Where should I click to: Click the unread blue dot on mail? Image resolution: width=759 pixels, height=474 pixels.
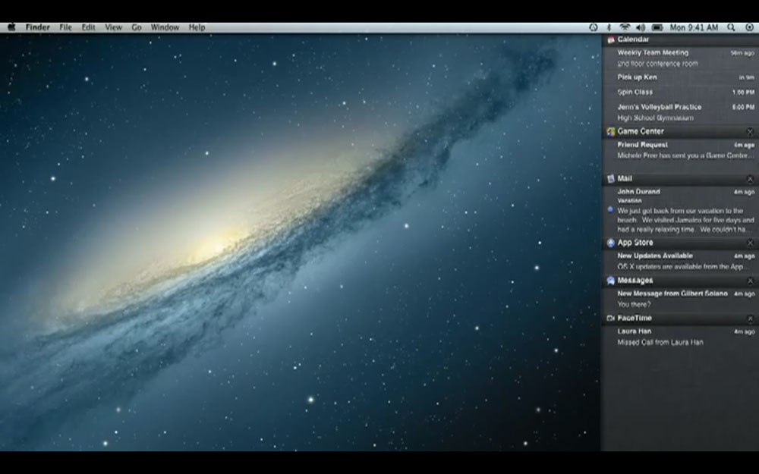pyautogui.click(x=610, y=209)
